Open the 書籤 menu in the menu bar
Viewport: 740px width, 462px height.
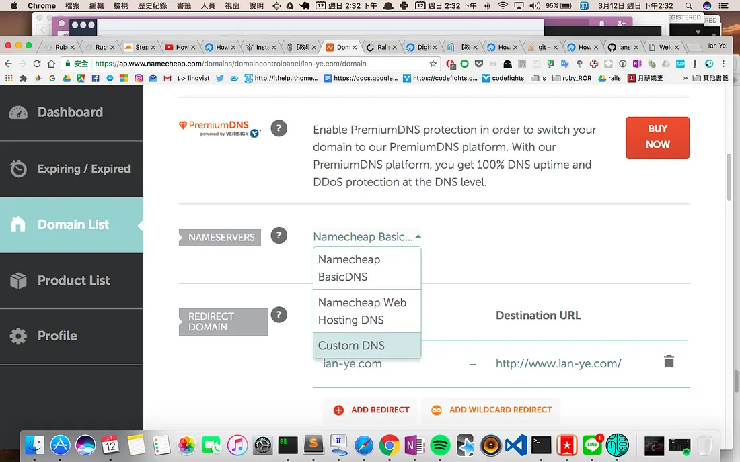point(184,5)
